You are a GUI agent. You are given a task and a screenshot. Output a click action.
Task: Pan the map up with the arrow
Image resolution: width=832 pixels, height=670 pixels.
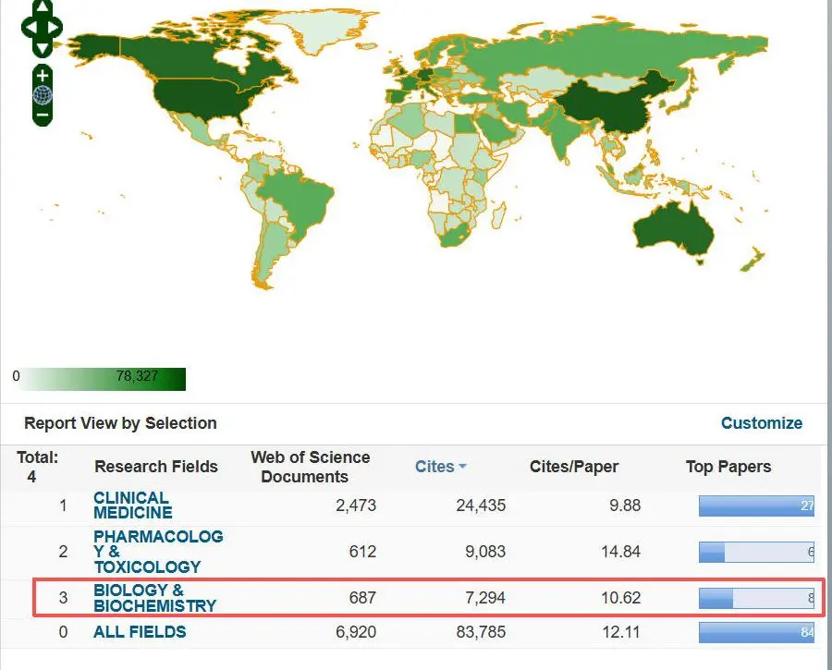42,8
